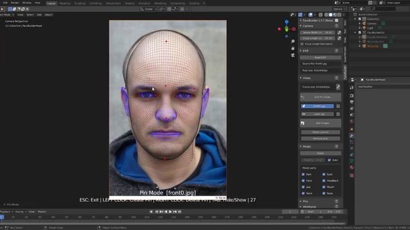Click the Model Reset button
Viewport: 410px width, 230px height.
pyautogui.click(x=320, y=153)
